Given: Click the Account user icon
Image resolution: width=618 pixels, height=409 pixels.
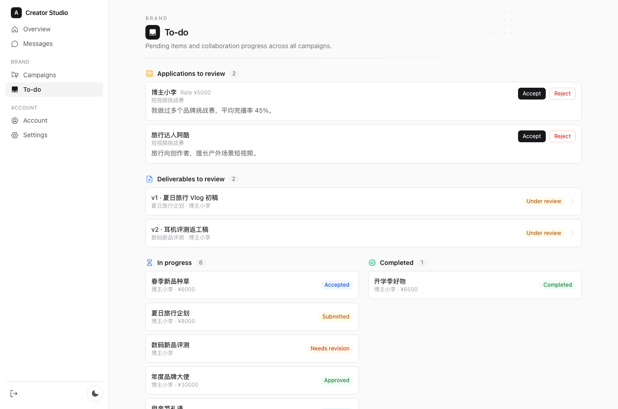Looking at the screenshot, I should pyautogui.click(x=15, y=120).
